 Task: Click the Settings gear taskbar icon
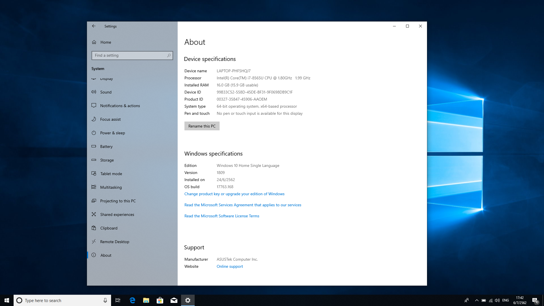[188, 300]
